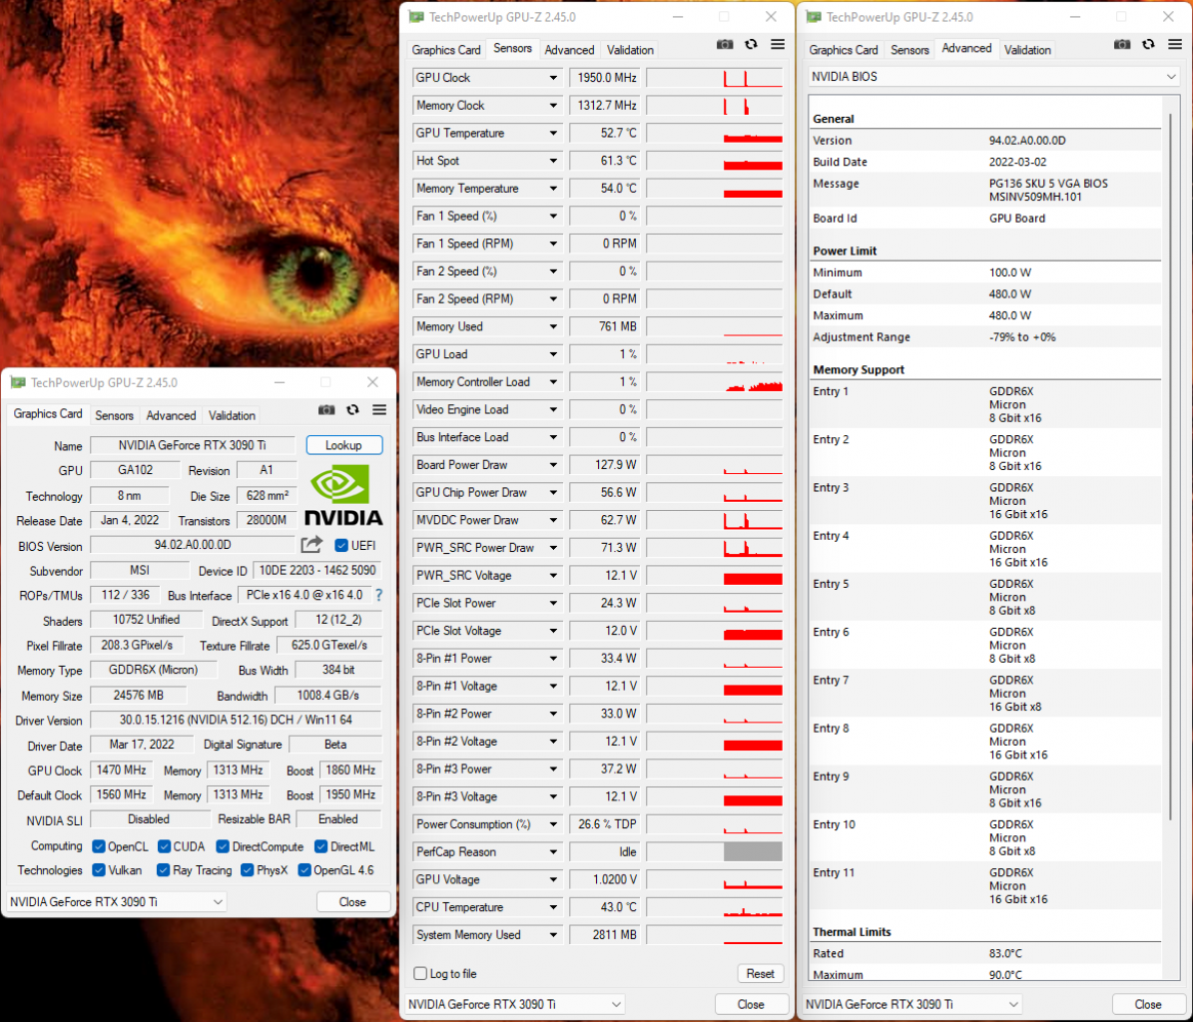The height and width of the screenshot is (1022, 1193).
Task: Open hamburger menu in Graphics Card window
Action: point(379,410)
